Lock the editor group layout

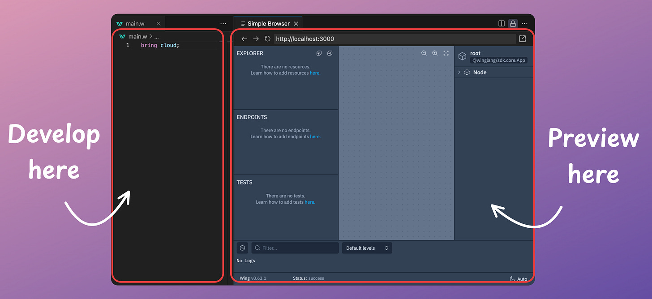point(513,23)
